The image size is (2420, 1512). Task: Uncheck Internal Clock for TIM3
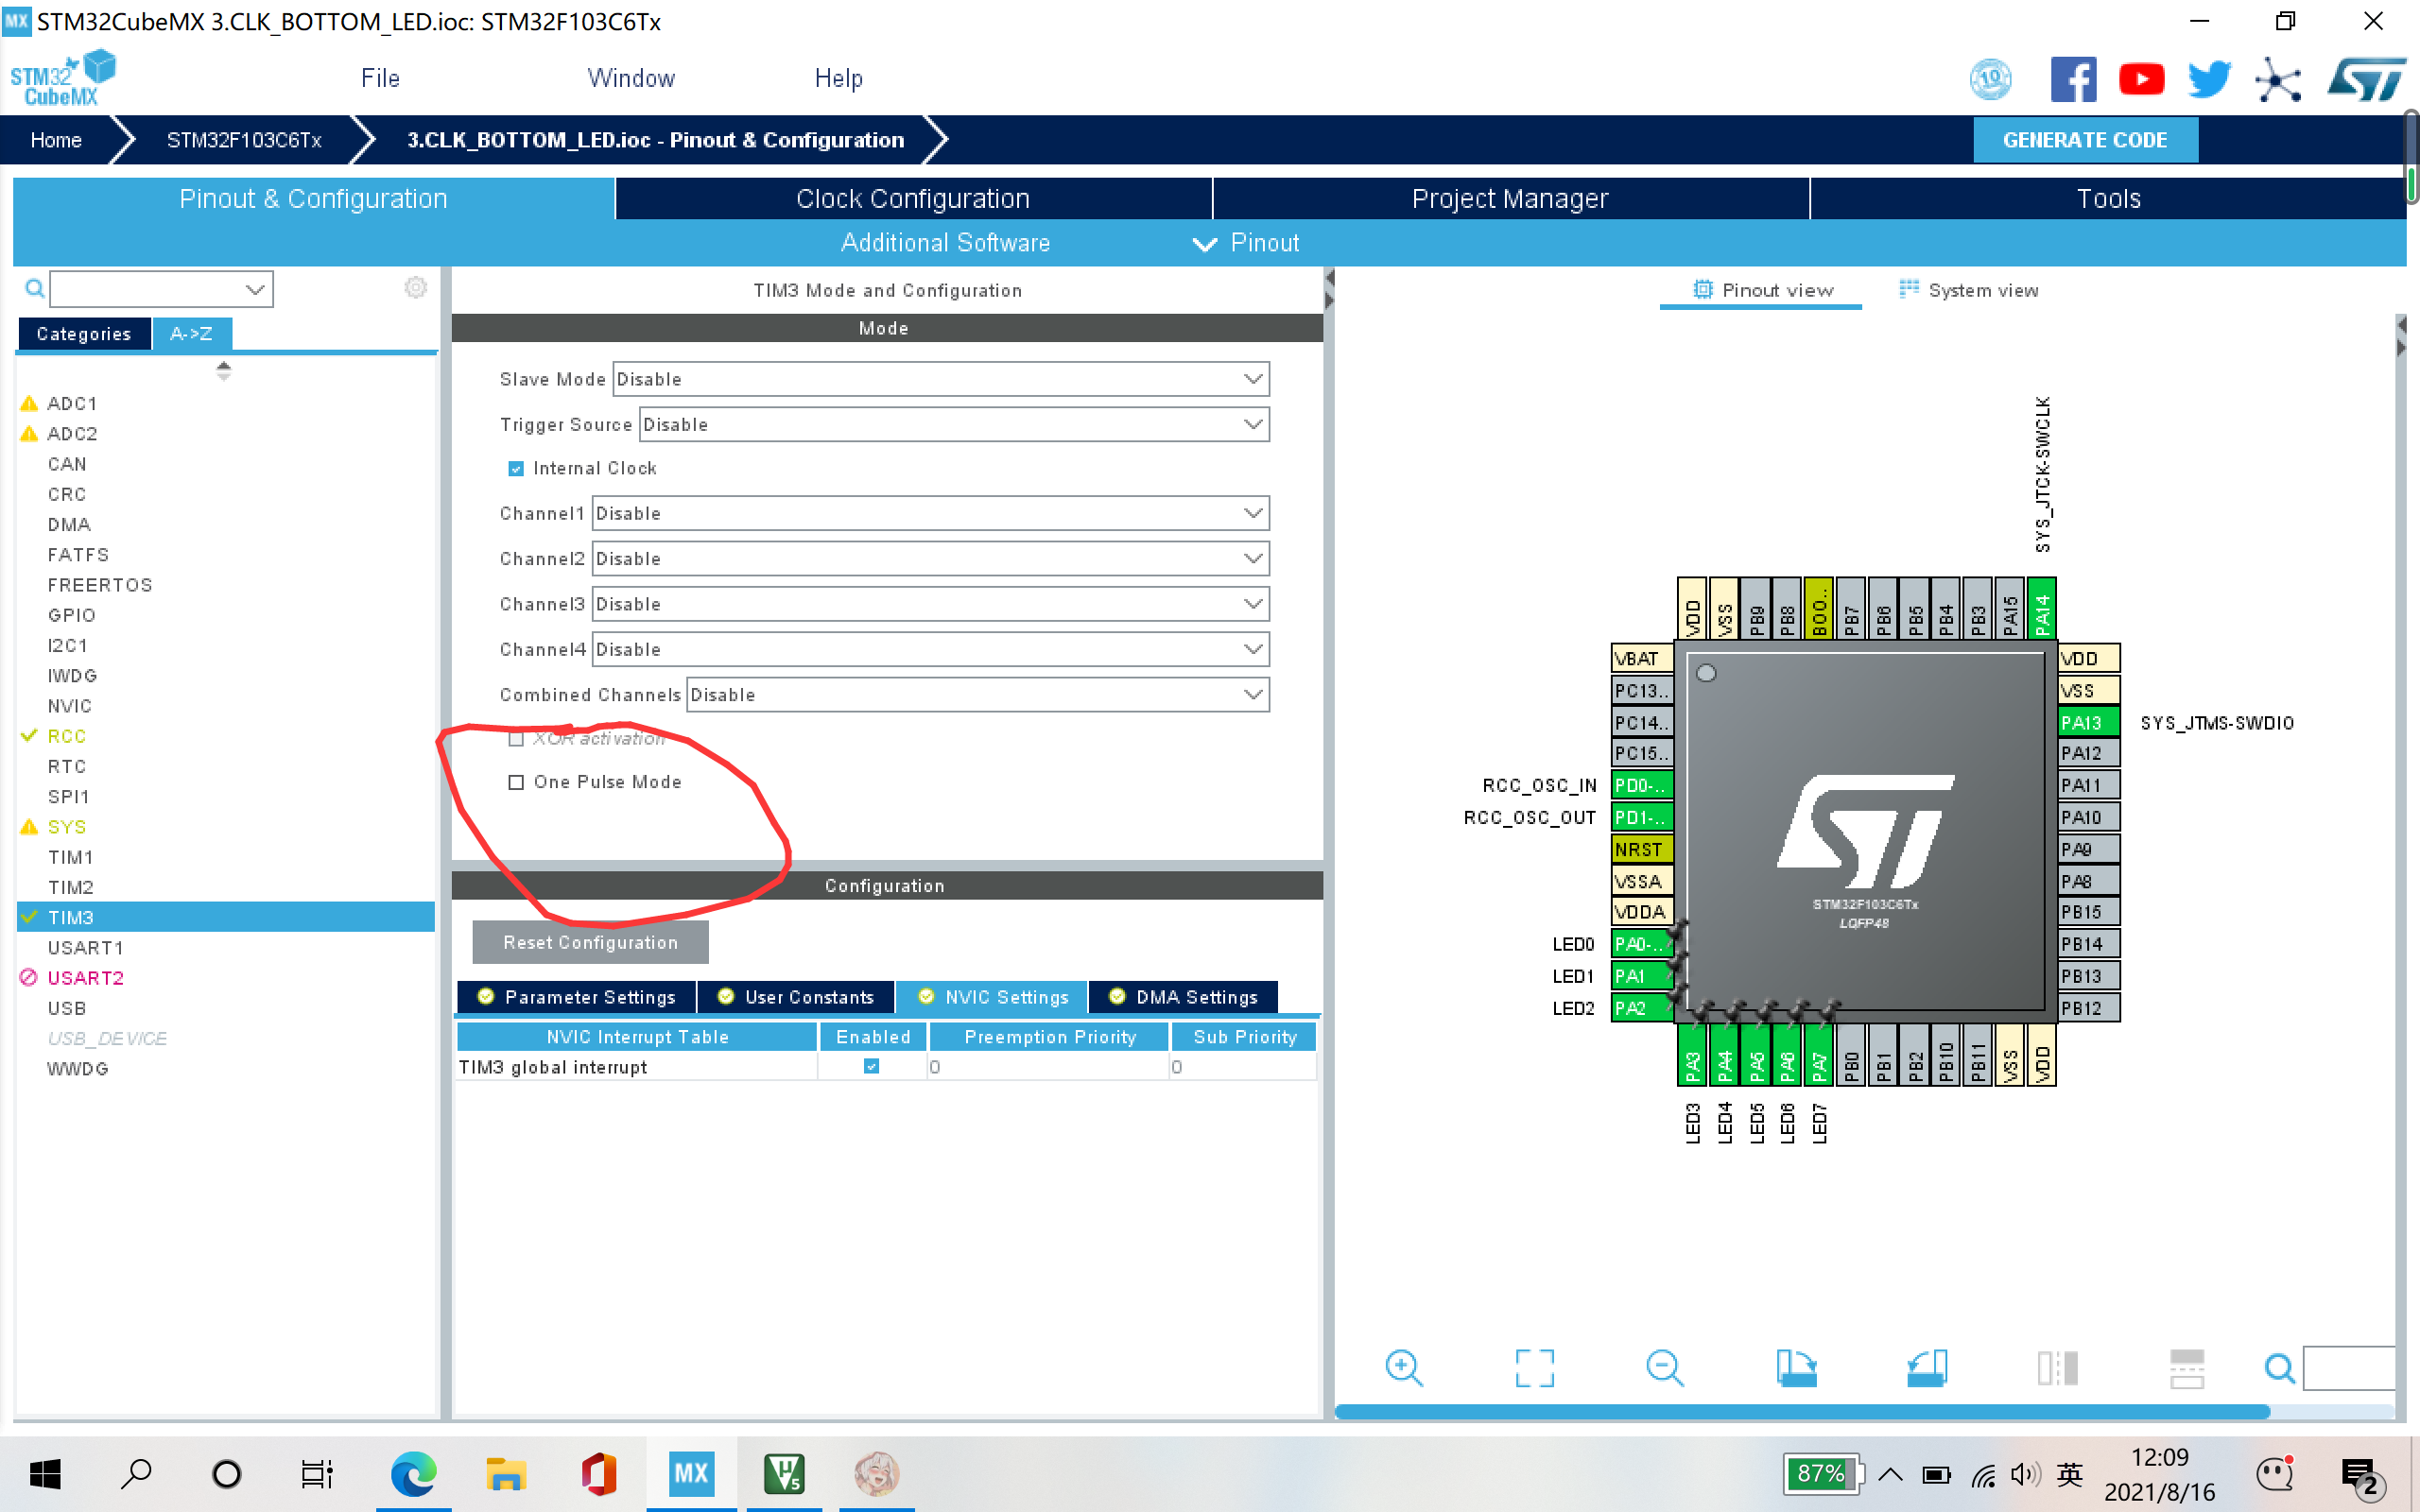click(515, 468)
